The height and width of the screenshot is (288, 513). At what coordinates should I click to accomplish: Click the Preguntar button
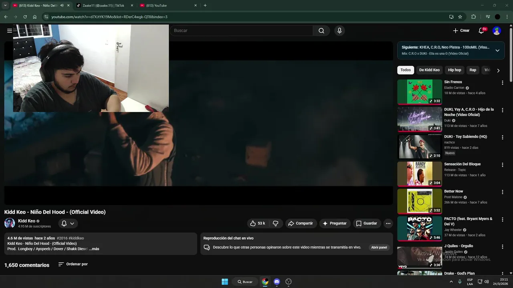(335, 223)
